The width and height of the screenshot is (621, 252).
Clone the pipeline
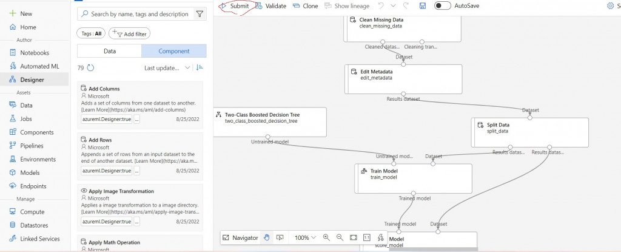click(x=306, y=6)
